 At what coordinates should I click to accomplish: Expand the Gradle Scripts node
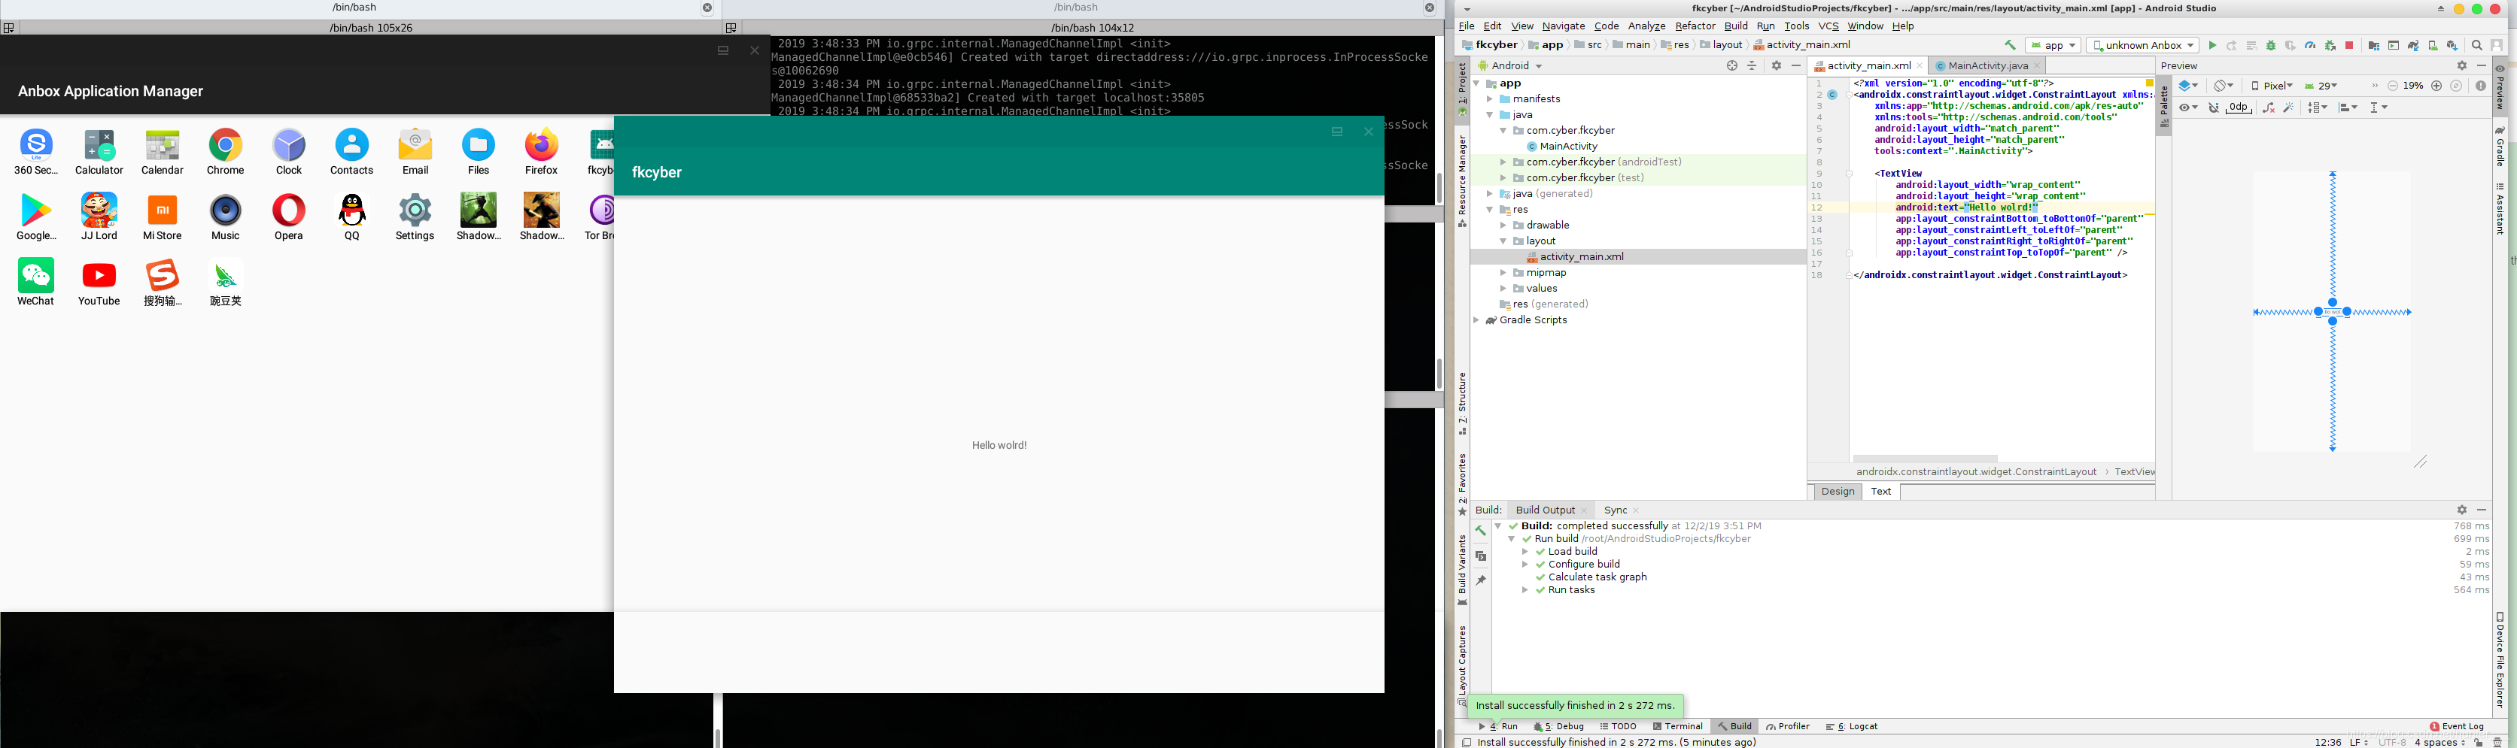click(1476, 320)
